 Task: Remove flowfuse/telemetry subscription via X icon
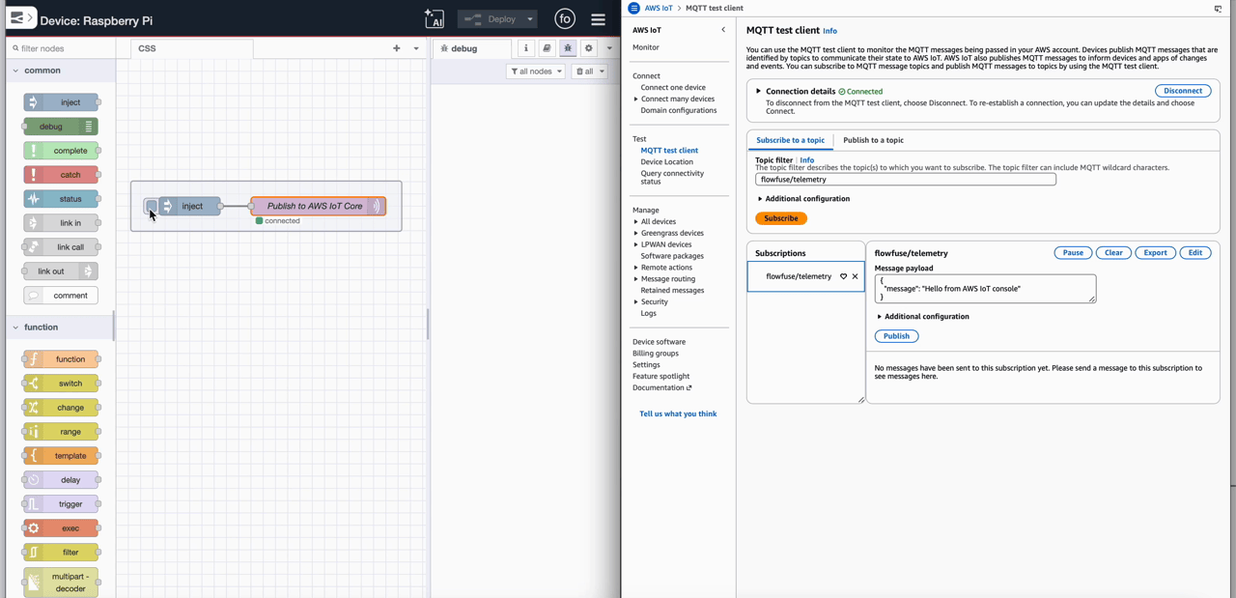point(854,276)
